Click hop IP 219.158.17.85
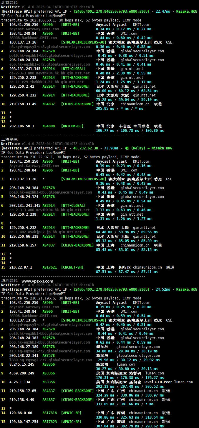Image resolution: width=199 pixels, height=428 pixels. (23, 391)
